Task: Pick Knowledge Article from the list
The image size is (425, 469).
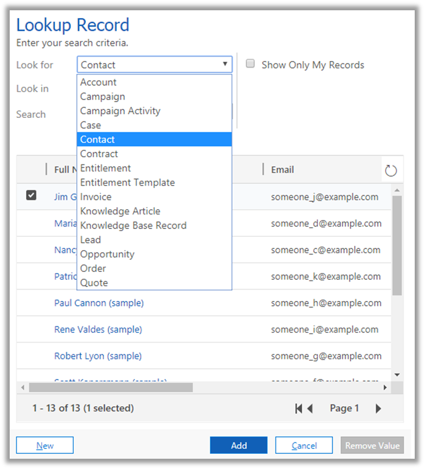Action: (x=120, y=211)
